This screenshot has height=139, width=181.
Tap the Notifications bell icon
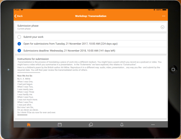coord(122,124)
